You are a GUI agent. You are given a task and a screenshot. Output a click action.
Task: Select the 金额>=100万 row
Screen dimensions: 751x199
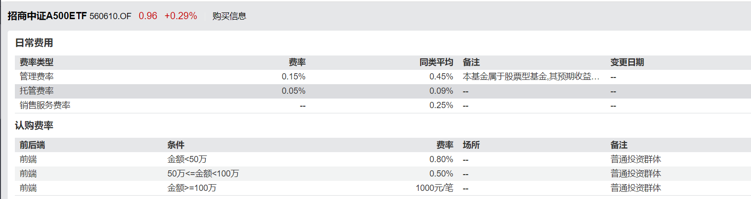383,188
